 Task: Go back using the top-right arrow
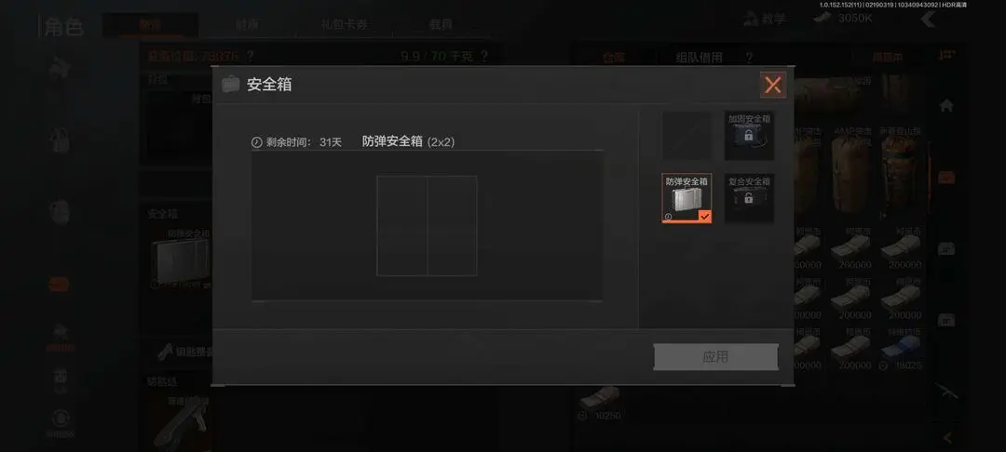click(929, 20)
